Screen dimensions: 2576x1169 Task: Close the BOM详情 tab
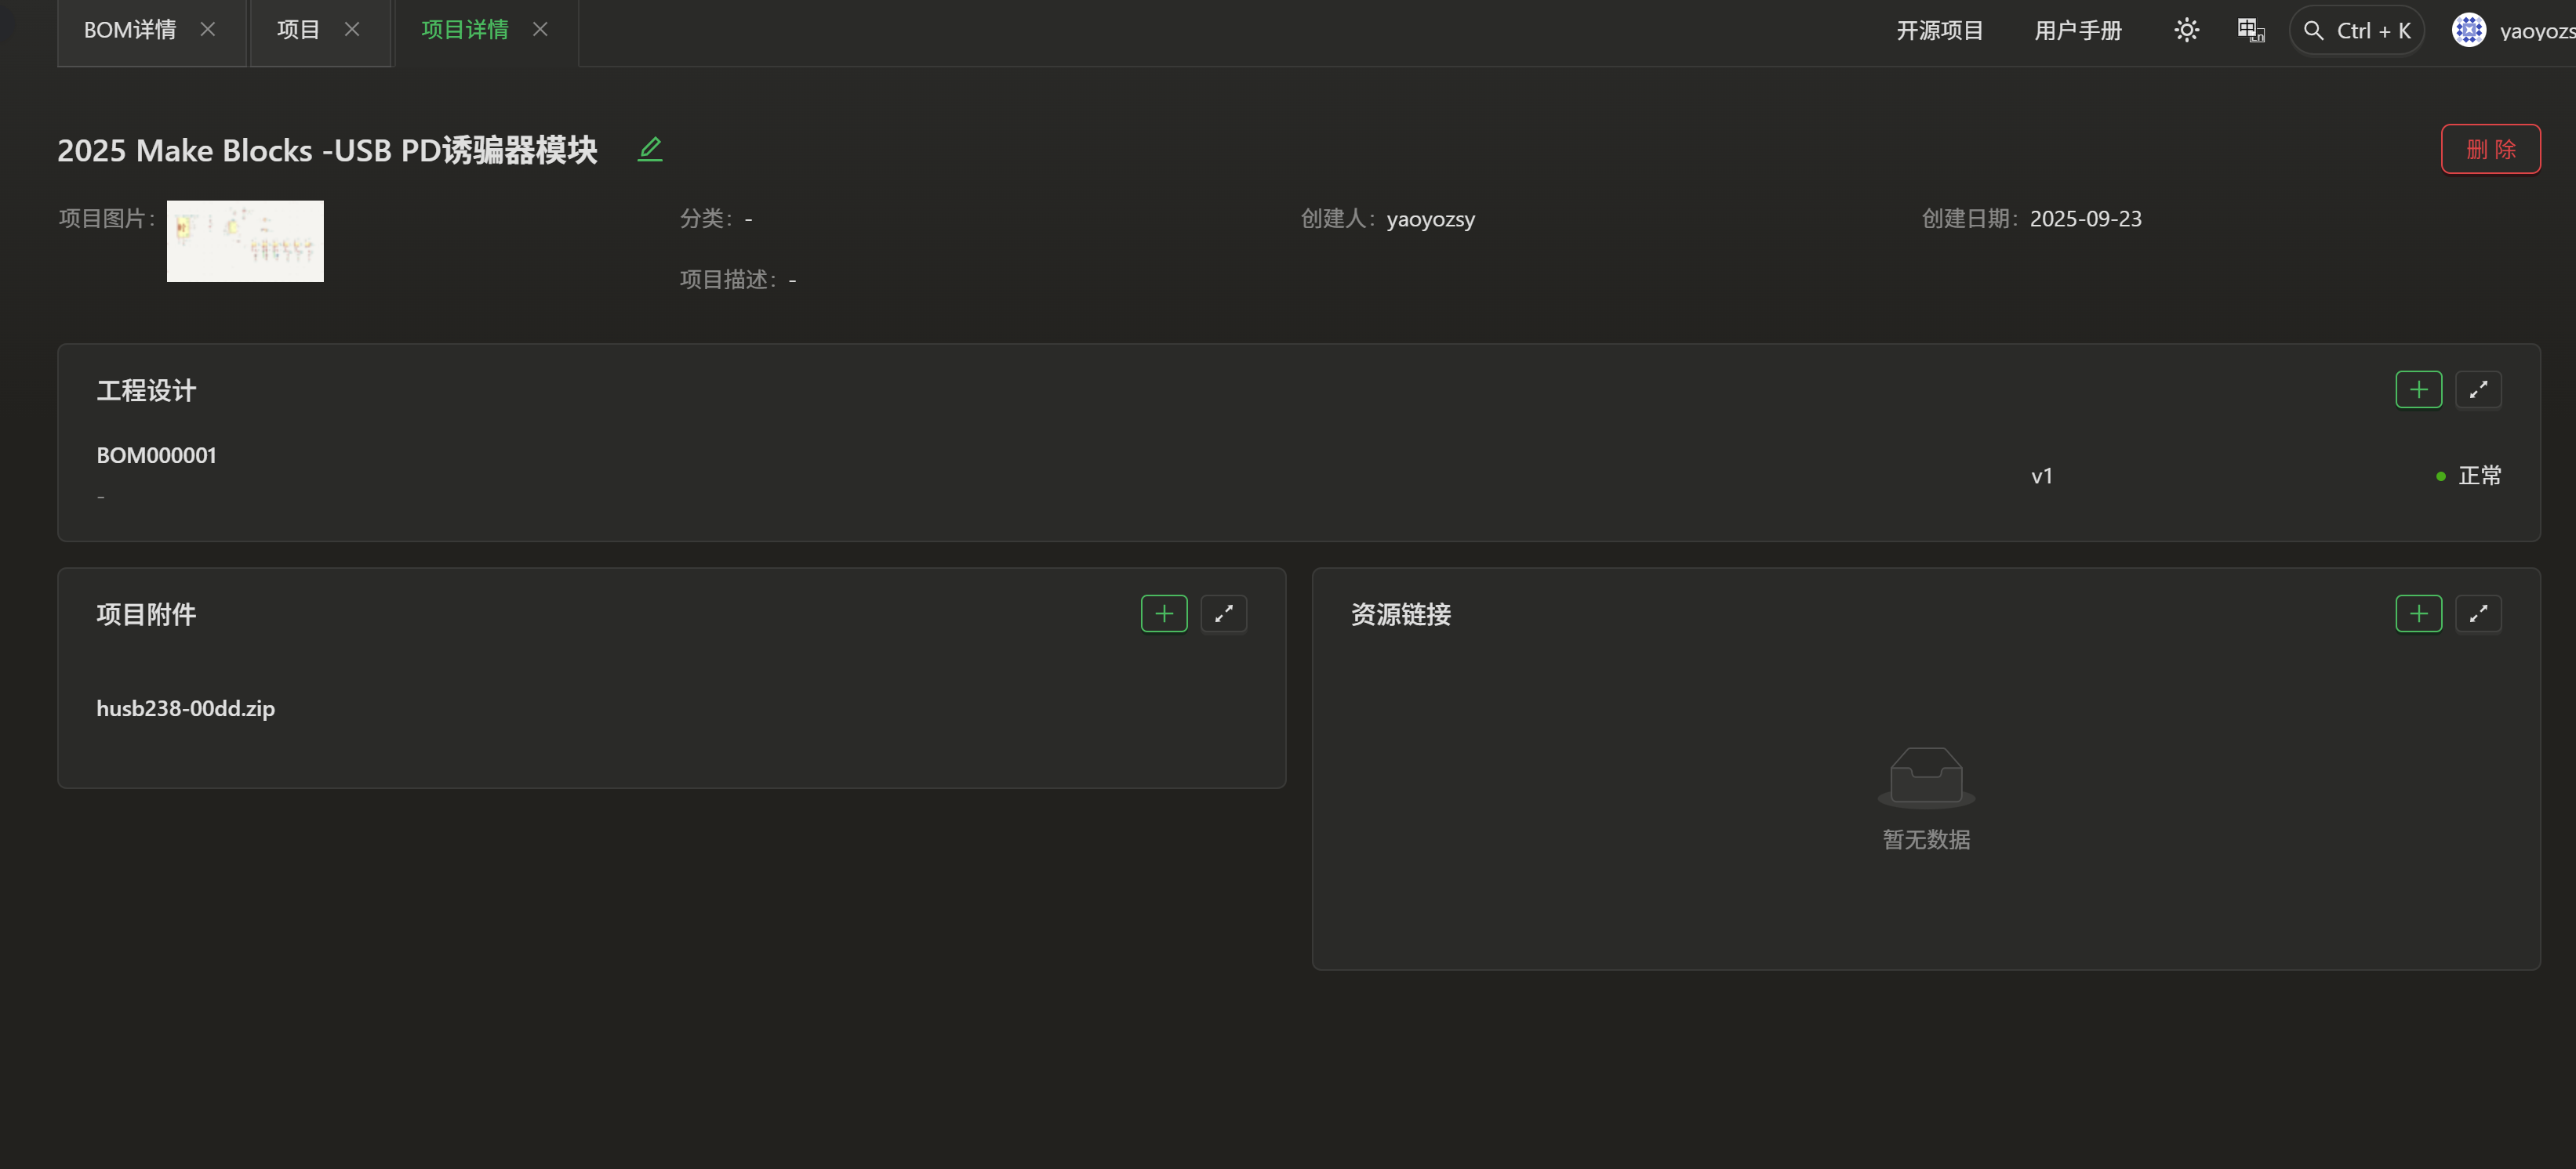pos(208,29)
